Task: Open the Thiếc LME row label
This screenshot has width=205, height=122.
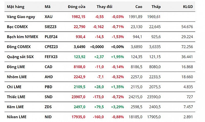Action: [x=16, y=97]
